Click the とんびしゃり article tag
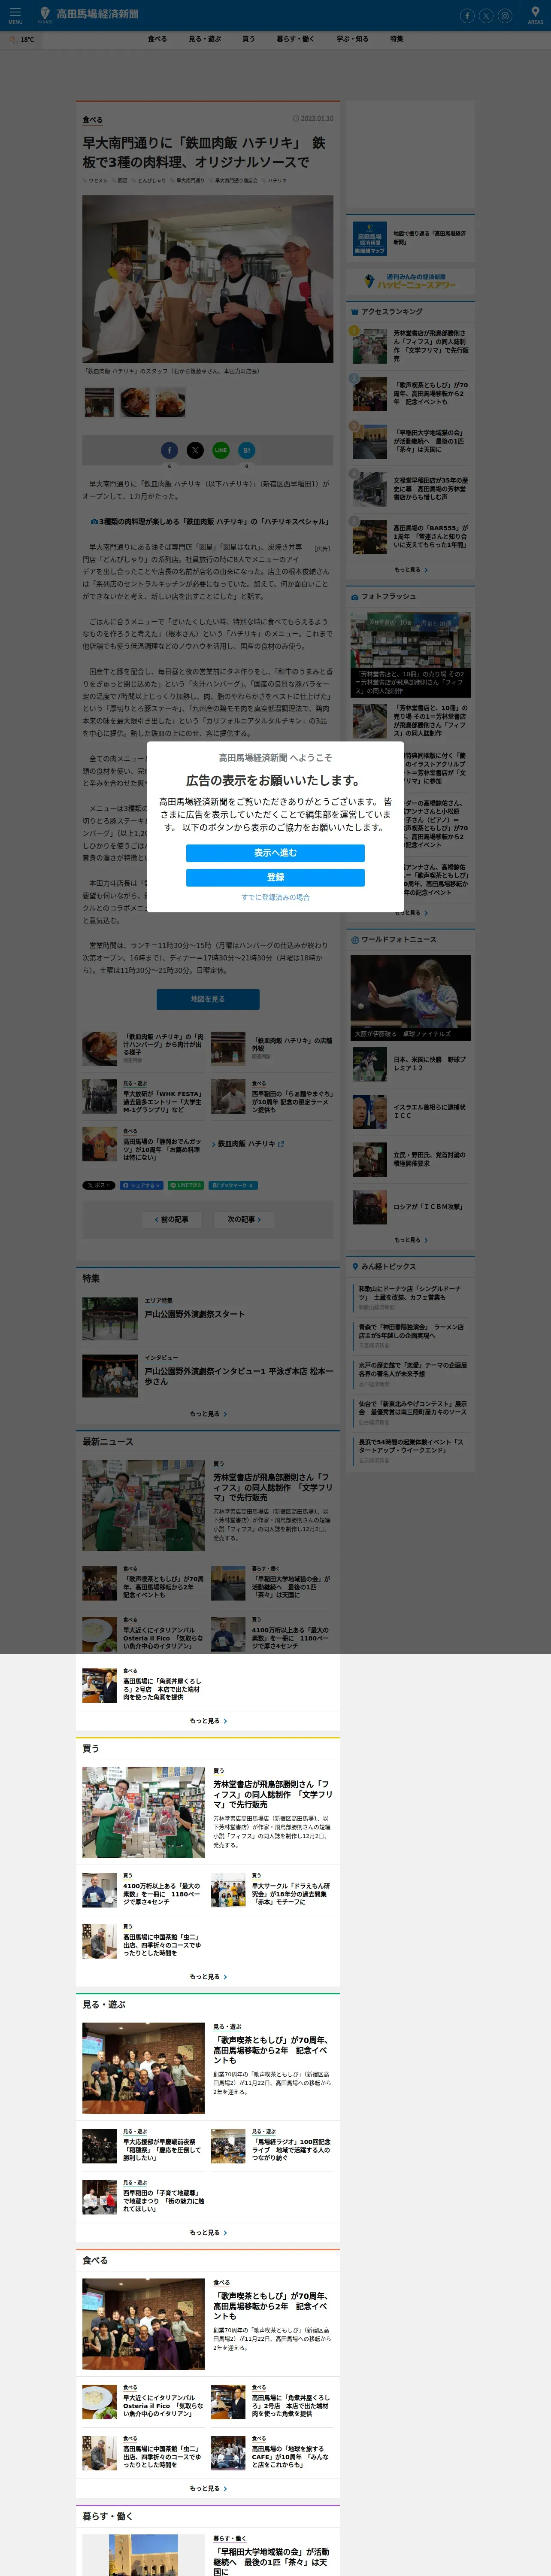 point(151,181)
